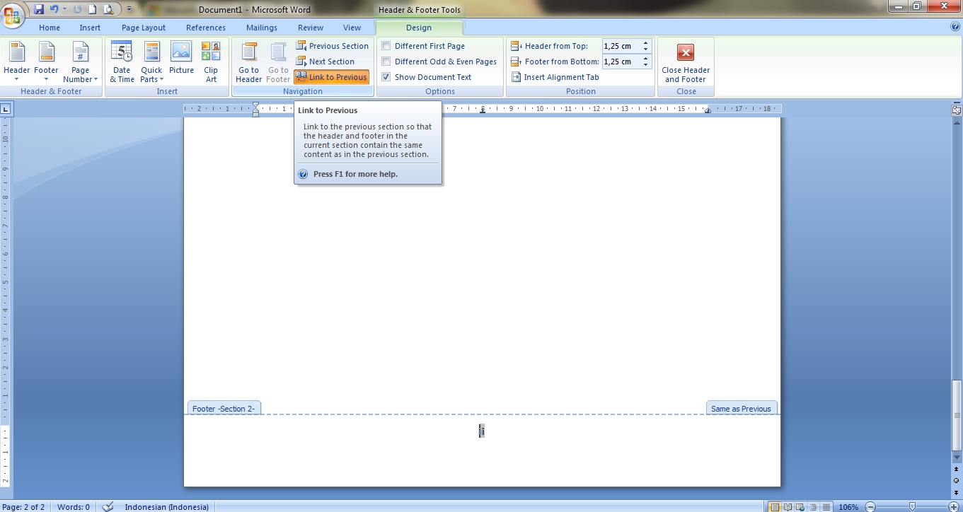Create a new blank document icon
963x512 pixels.
tap(92, 9)
